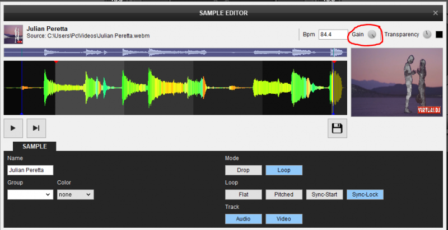This screenshot has height=230, width=448.
Task: Click the Bpm value field
Action: (x=333, y=35)
